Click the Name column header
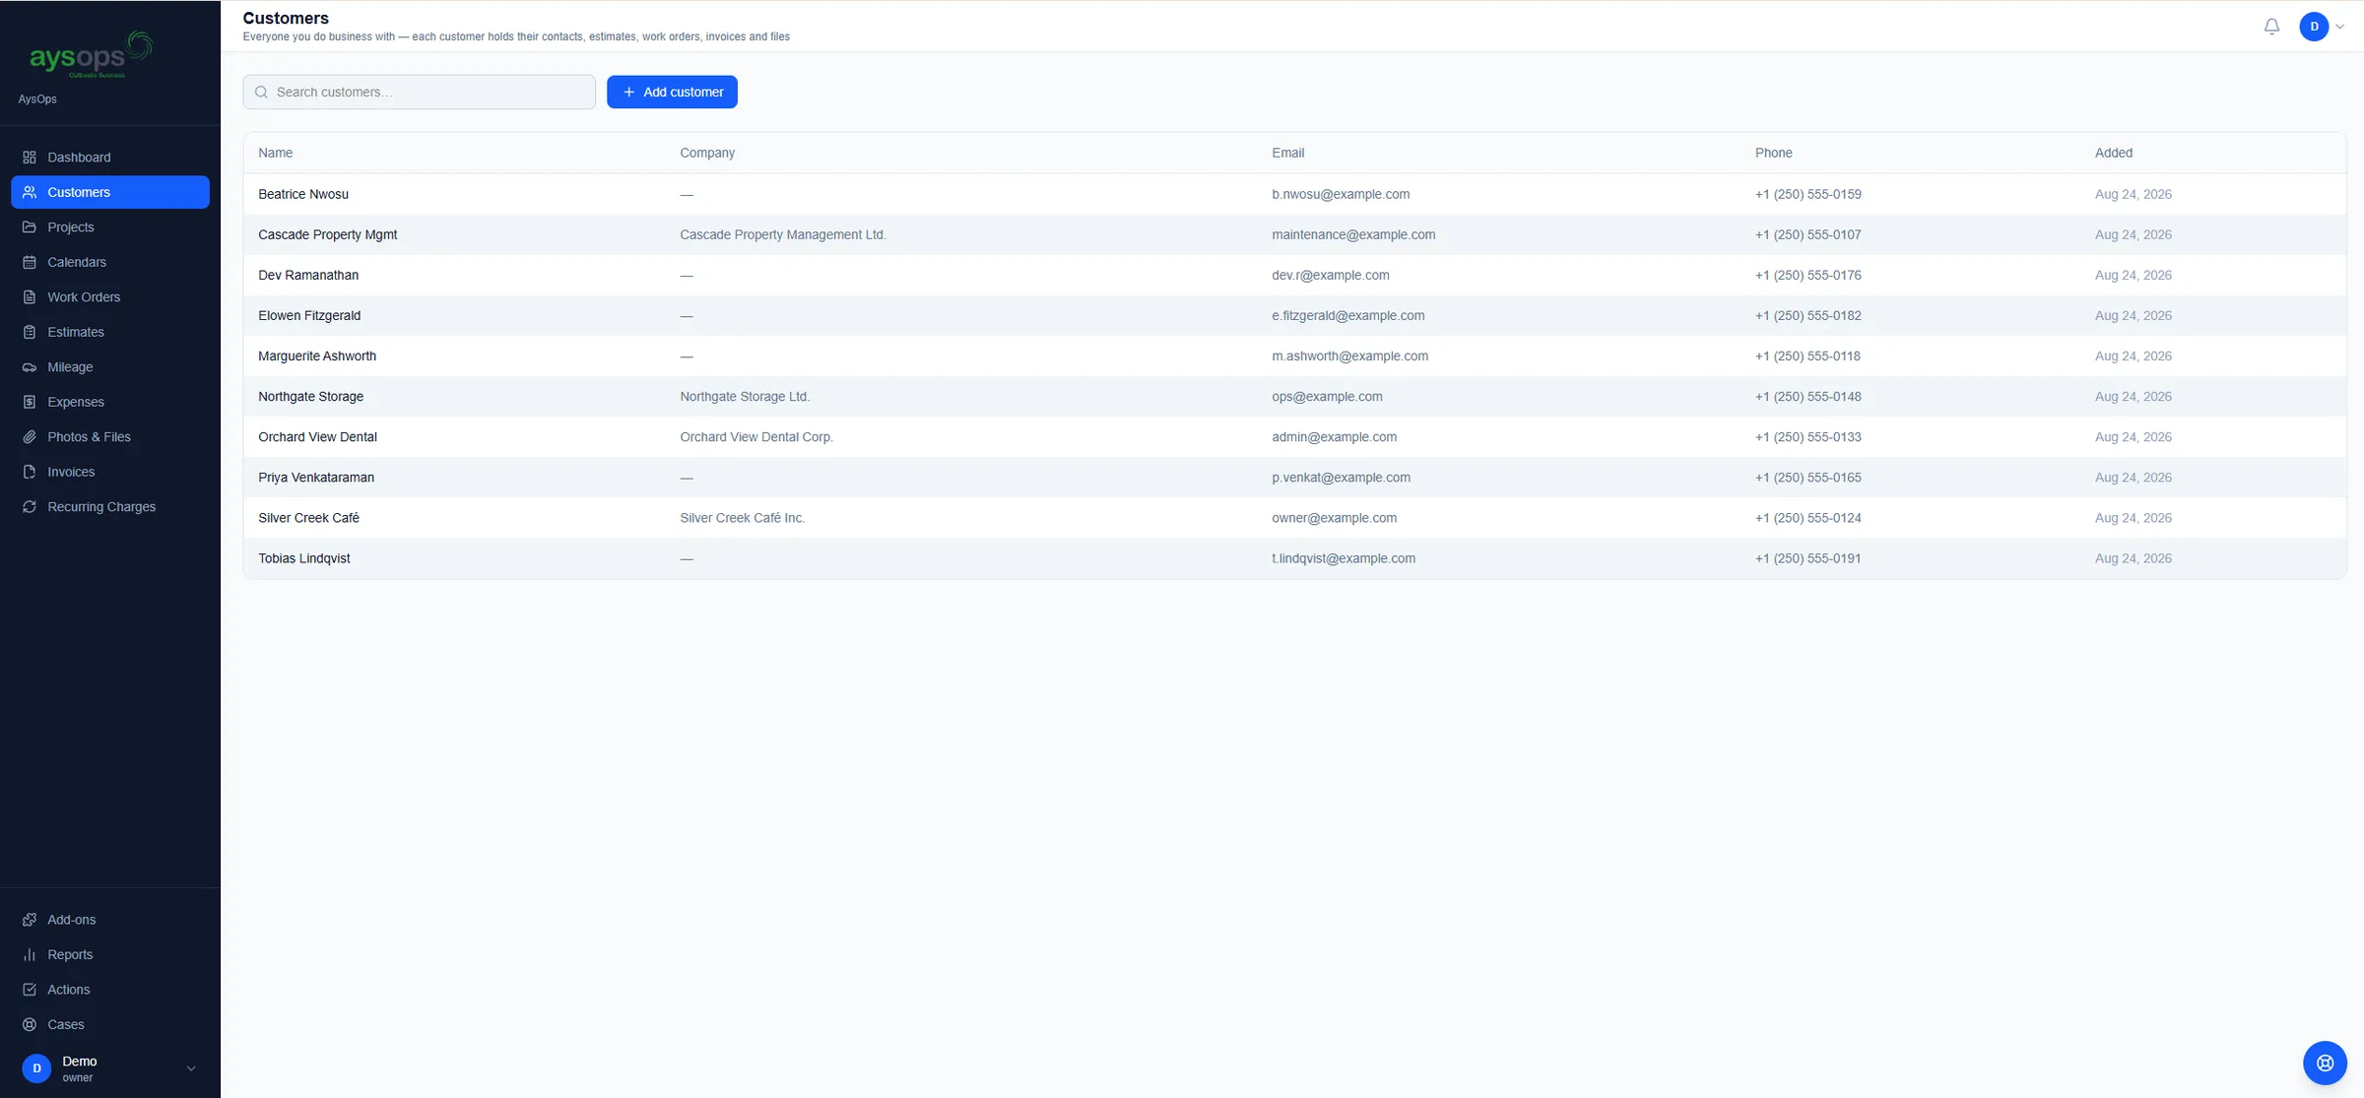 pyautogui.click(x=276, y=153)
